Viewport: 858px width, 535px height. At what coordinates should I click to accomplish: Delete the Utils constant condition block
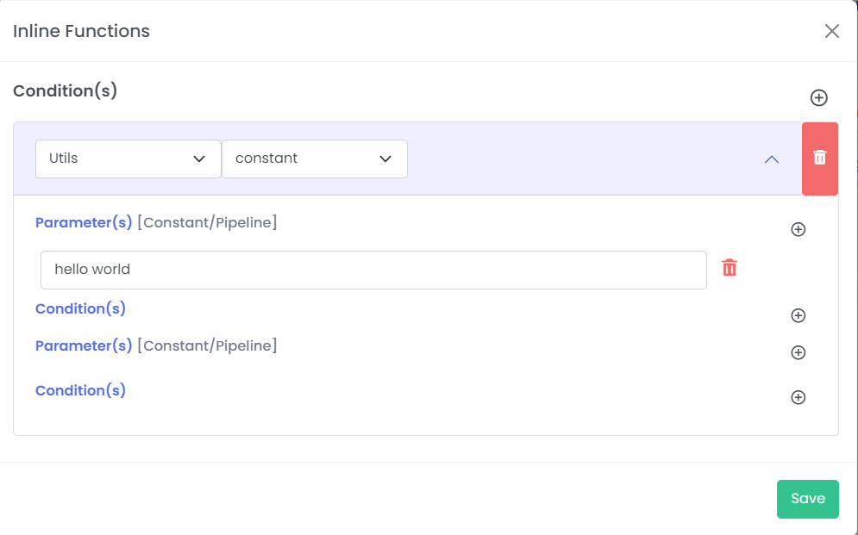[820, 159]
